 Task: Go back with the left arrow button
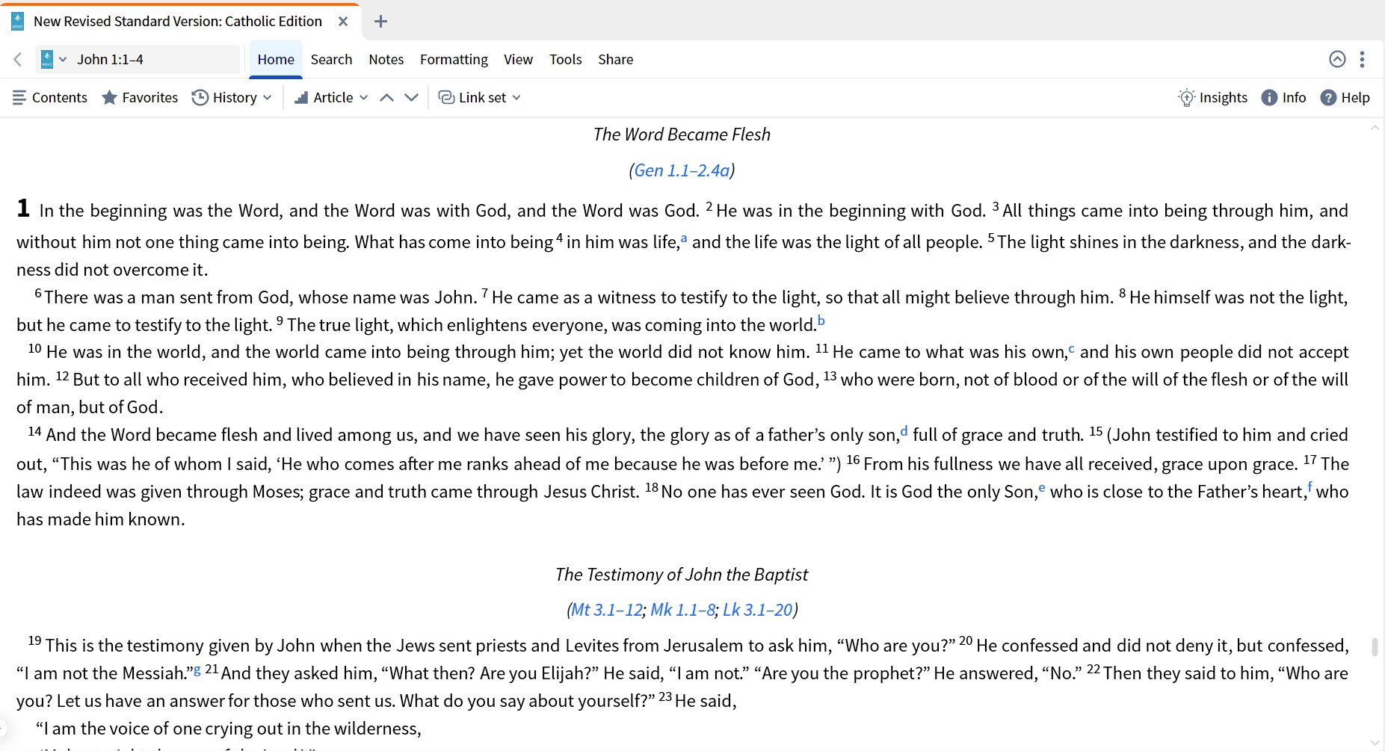point(17,59)
